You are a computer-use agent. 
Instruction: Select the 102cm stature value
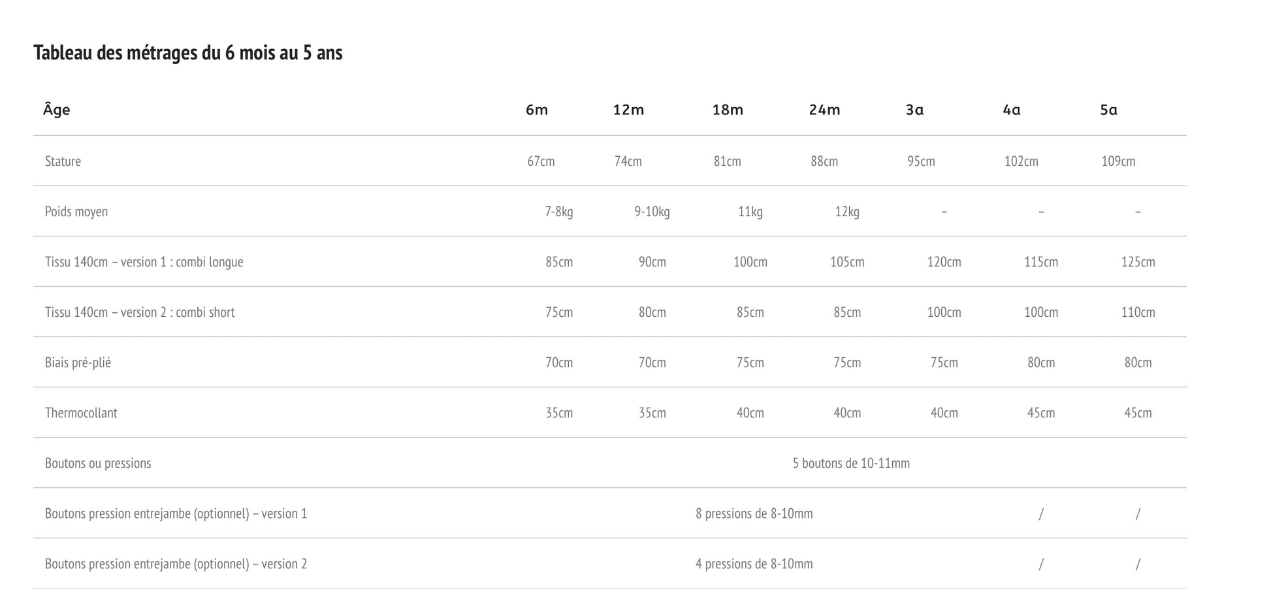pyautogui.click(x=1021, y=161)
